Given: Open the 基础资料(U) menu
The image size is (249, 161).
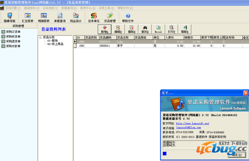Looking at the screenshot, I should coord(31,8).
